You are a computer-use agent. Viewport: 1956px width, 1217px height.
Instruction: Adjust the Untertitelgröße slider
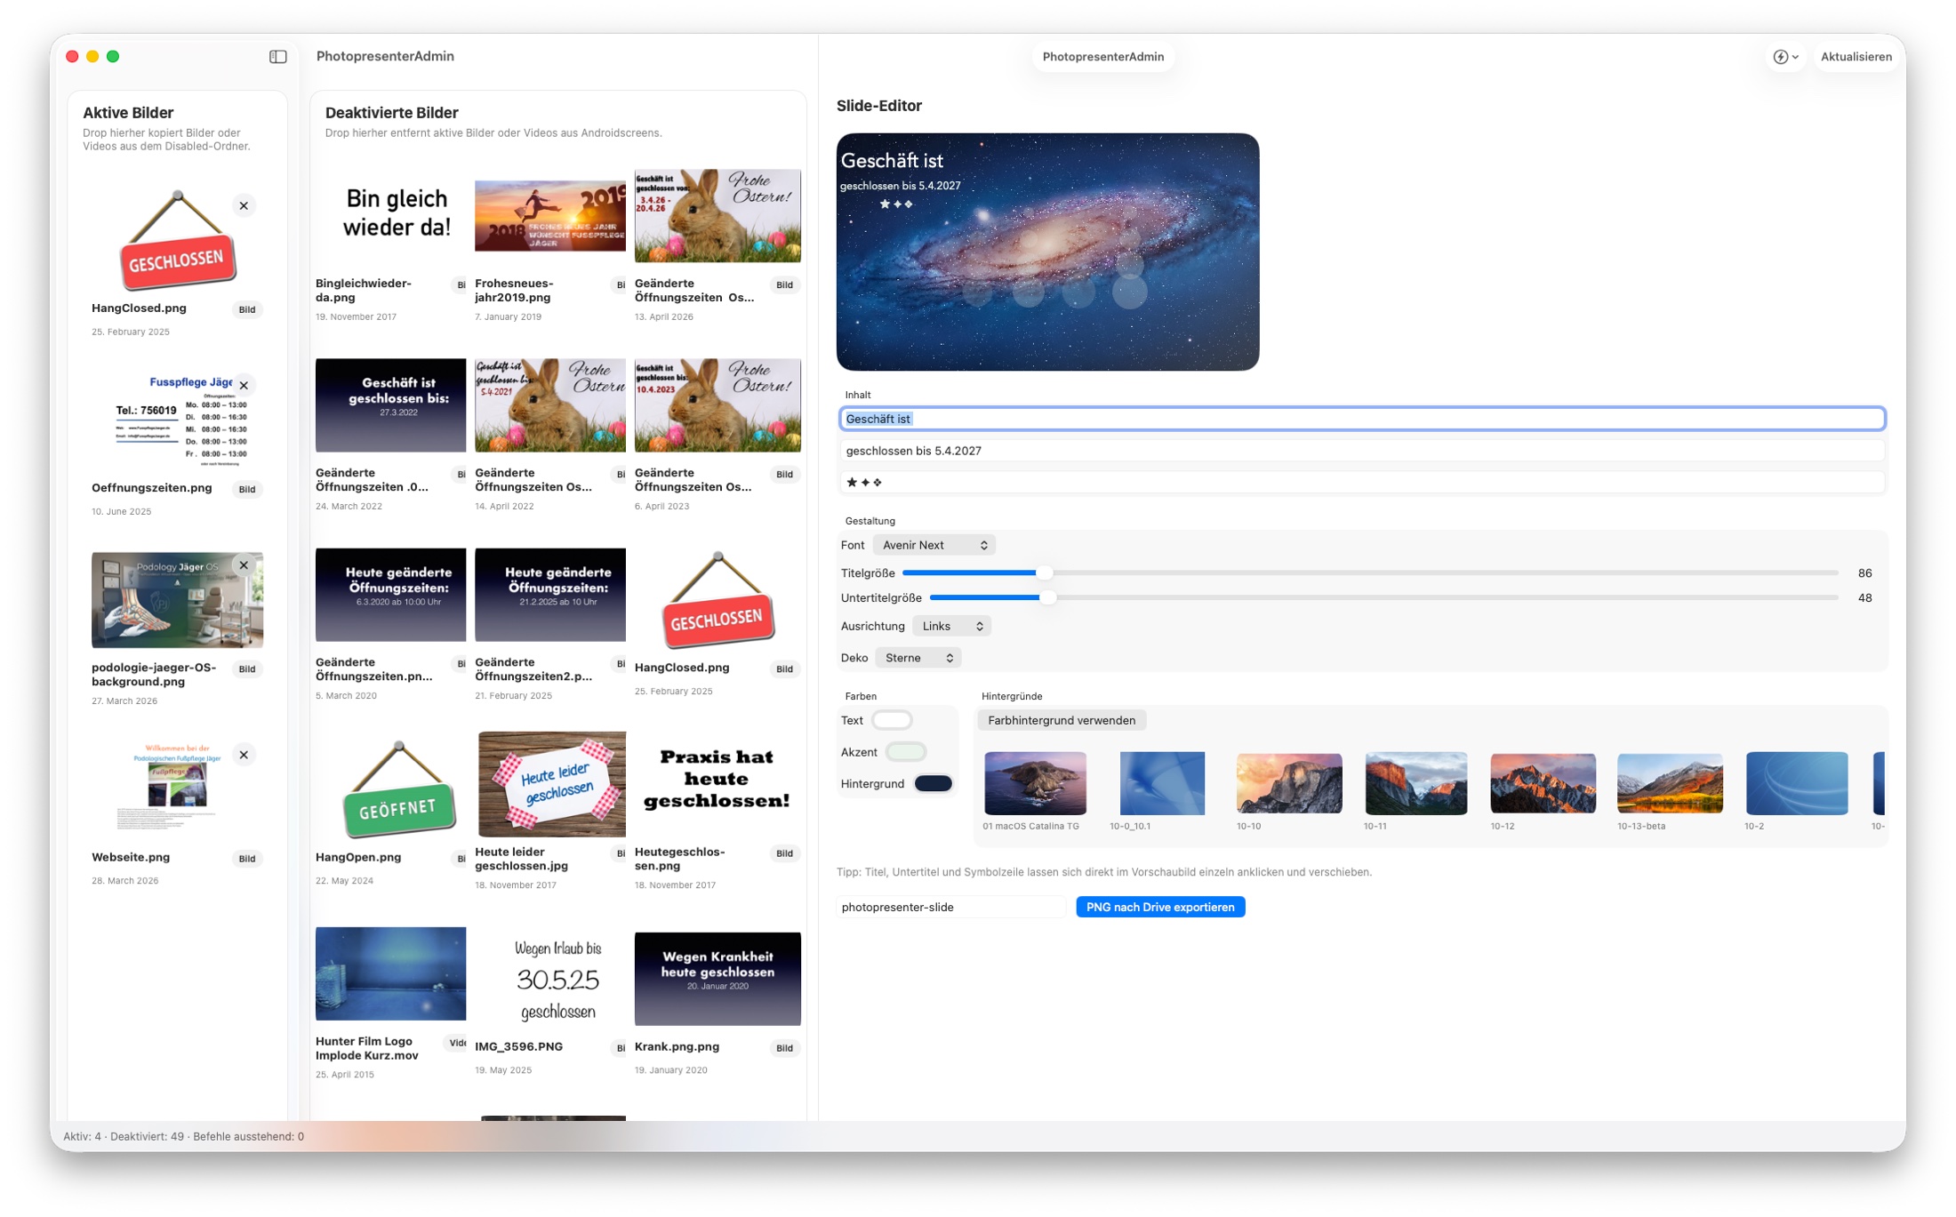[1383, 598]
